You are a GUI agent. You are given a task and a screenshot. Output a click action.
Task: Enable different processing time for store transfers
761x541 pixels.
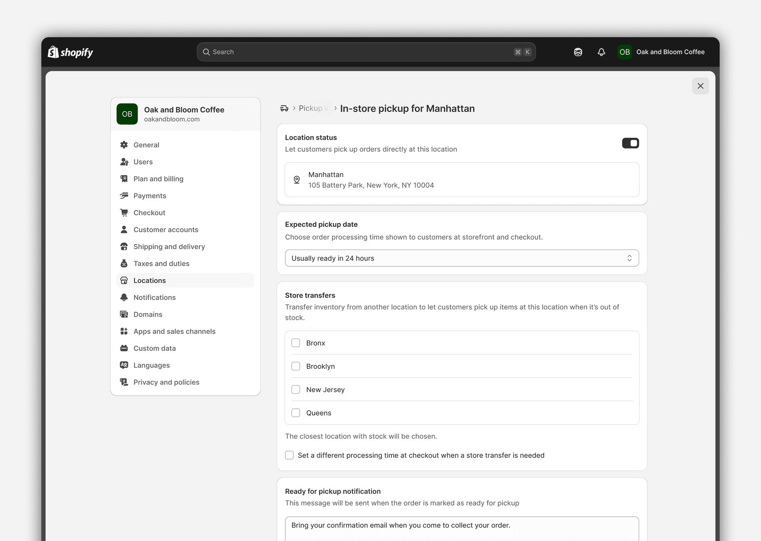(x=289, y=455)
